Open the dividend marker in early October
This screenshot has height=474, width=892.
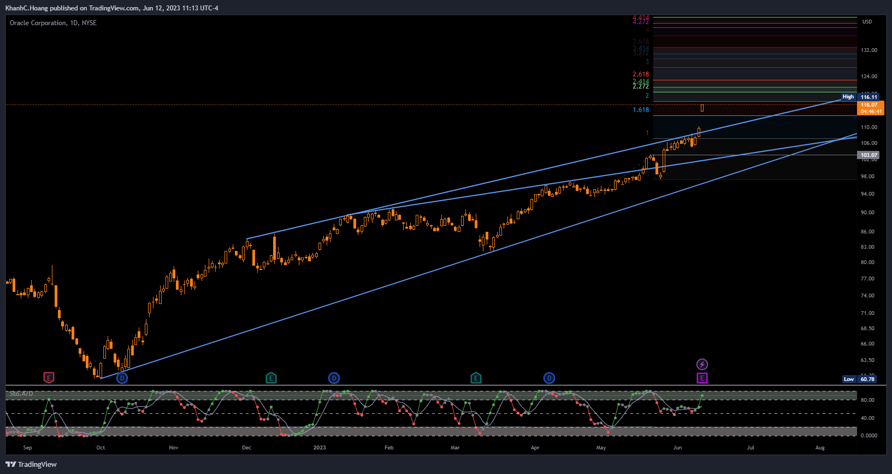click(x=122, y=378)
